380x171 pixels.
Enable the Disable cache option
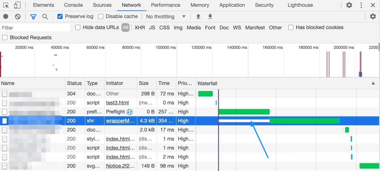[100, 16]
